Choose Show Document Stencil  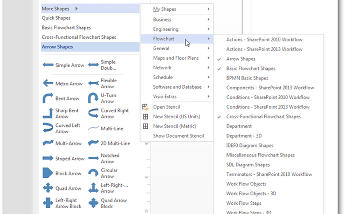pos(177,136)
